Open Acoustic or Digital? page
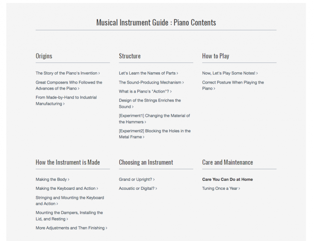The height and width of the screenshot is (241, 314). coord(138,189)
